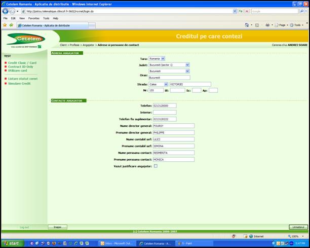Click the search magnifier icon

click(303, 11)
